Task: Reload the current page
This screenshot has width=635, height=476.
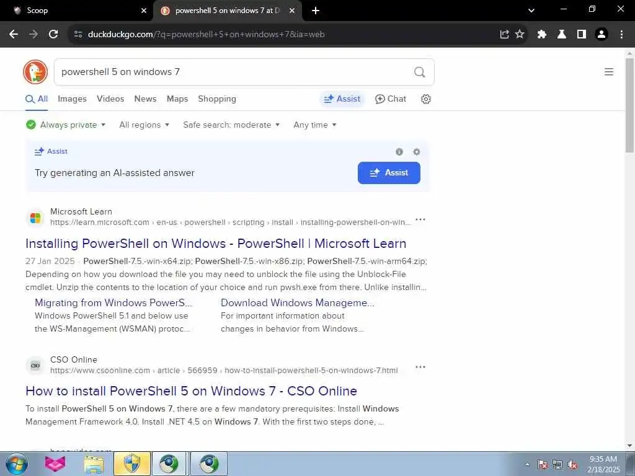Action: 53,35
